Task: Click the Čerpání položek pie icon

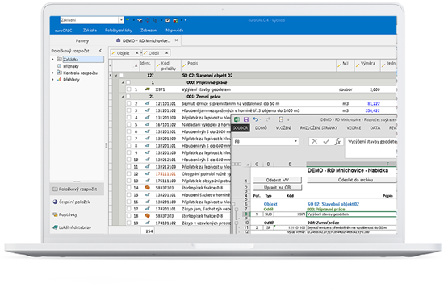Action: click(x=55, y=202)
